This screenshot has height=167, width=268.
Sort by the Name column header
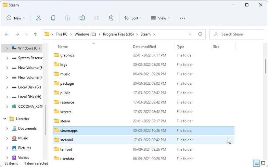coord(63,47)
